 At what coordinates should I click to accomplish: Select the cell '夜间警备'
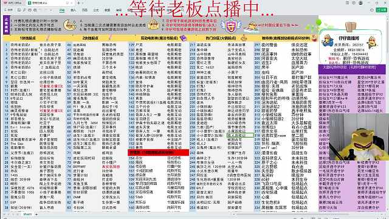pyautogui.click(x=269, y=45)
